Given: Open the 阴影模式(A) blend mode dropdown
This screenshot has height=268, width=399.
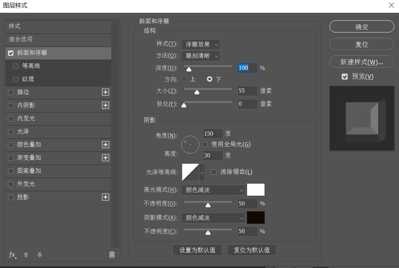Looking at the screenshot, I should pyautogui.click(x=213, y=218).
